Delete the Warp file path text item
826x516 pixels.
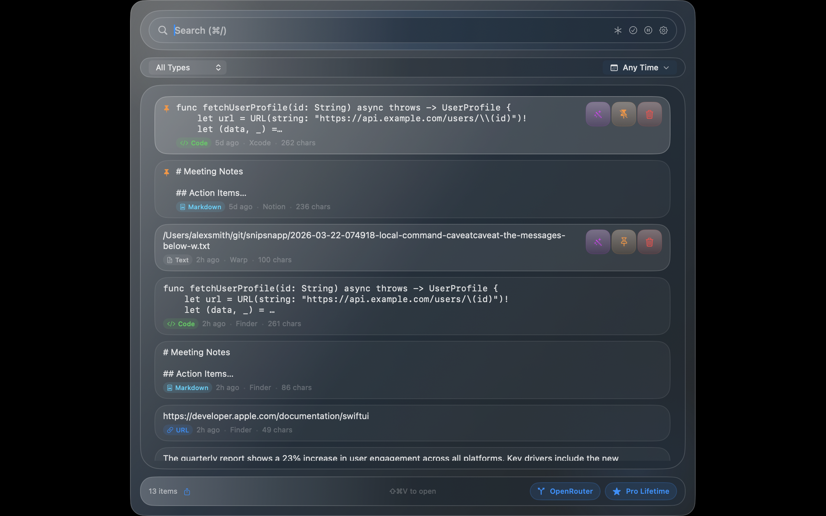click(x=650, y=242)
